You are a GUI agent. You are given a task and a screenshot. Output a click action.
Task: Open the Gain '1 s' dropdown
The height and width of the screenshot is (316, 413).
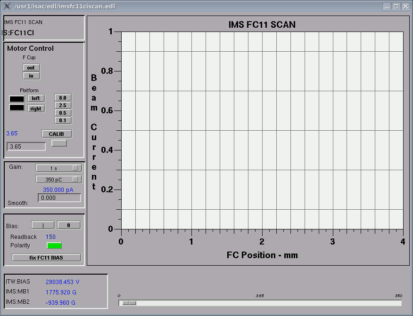[58, 168]
